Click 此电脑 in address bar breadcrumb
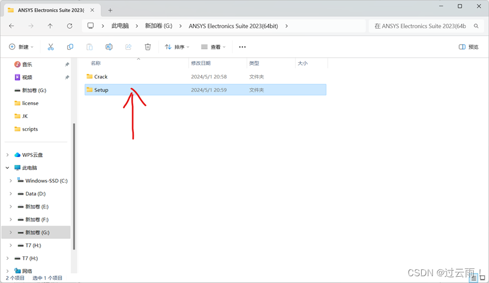 pyautogui.click(x=120, y=26)
